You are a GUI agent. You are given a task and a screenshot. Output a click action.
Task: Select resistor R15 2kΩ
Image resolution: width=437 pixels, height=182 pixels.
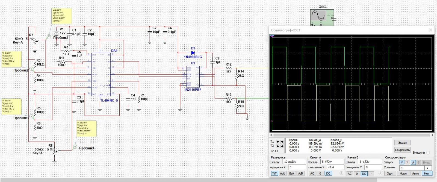click(x=237, y=105)
